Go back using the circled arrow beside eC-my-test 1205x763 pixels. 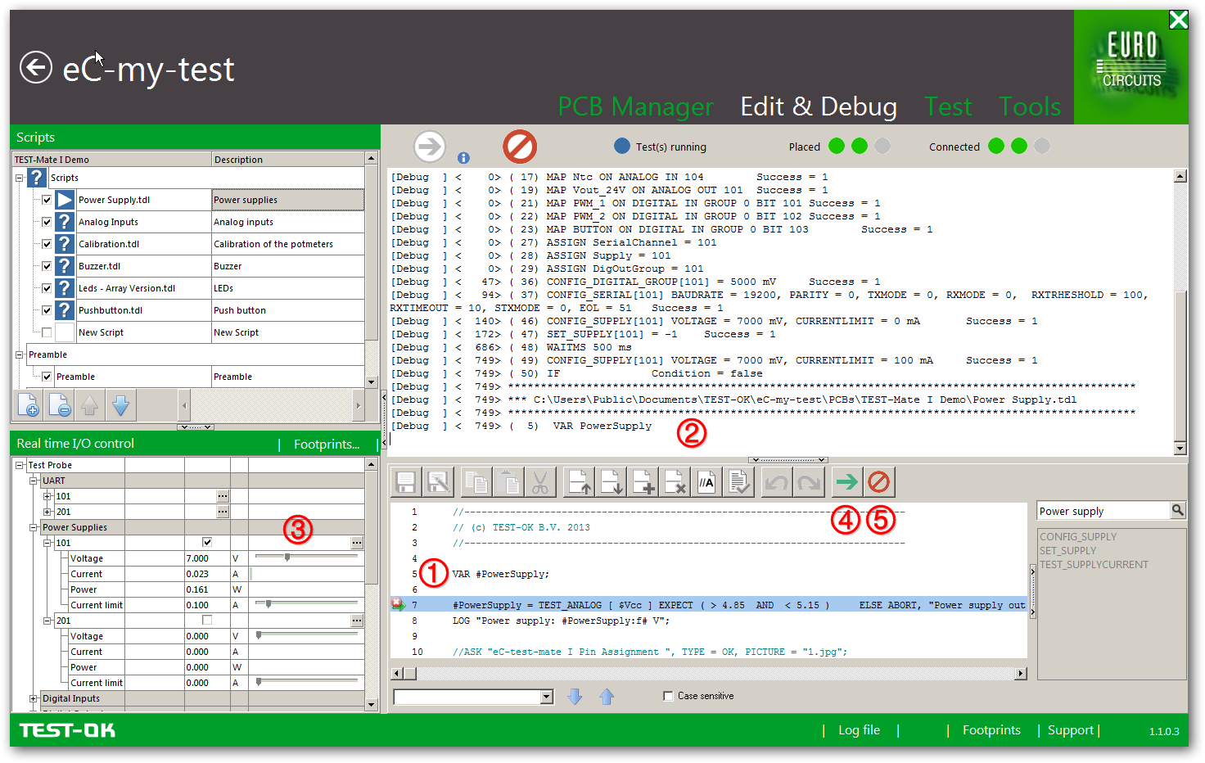(36, 67)
